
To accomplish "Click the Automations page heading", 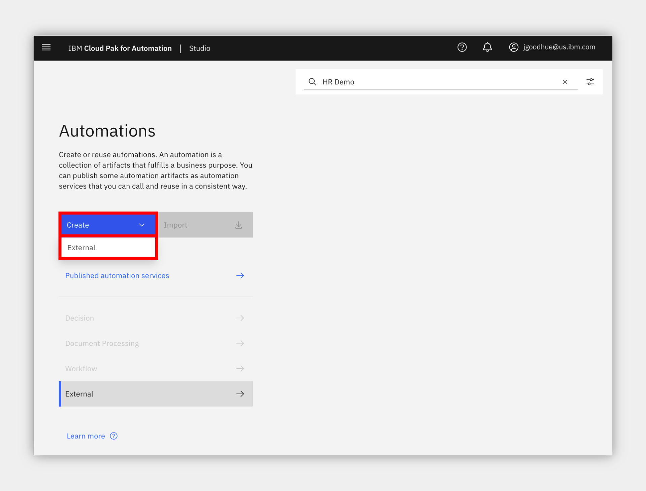I will 107,130.
